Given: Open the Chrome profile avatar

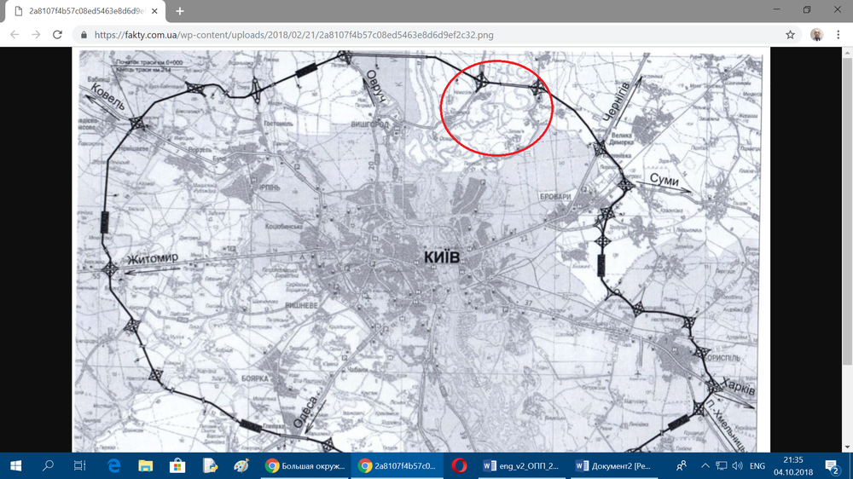Looking at the screenshot, I should [x=816, y=35].
